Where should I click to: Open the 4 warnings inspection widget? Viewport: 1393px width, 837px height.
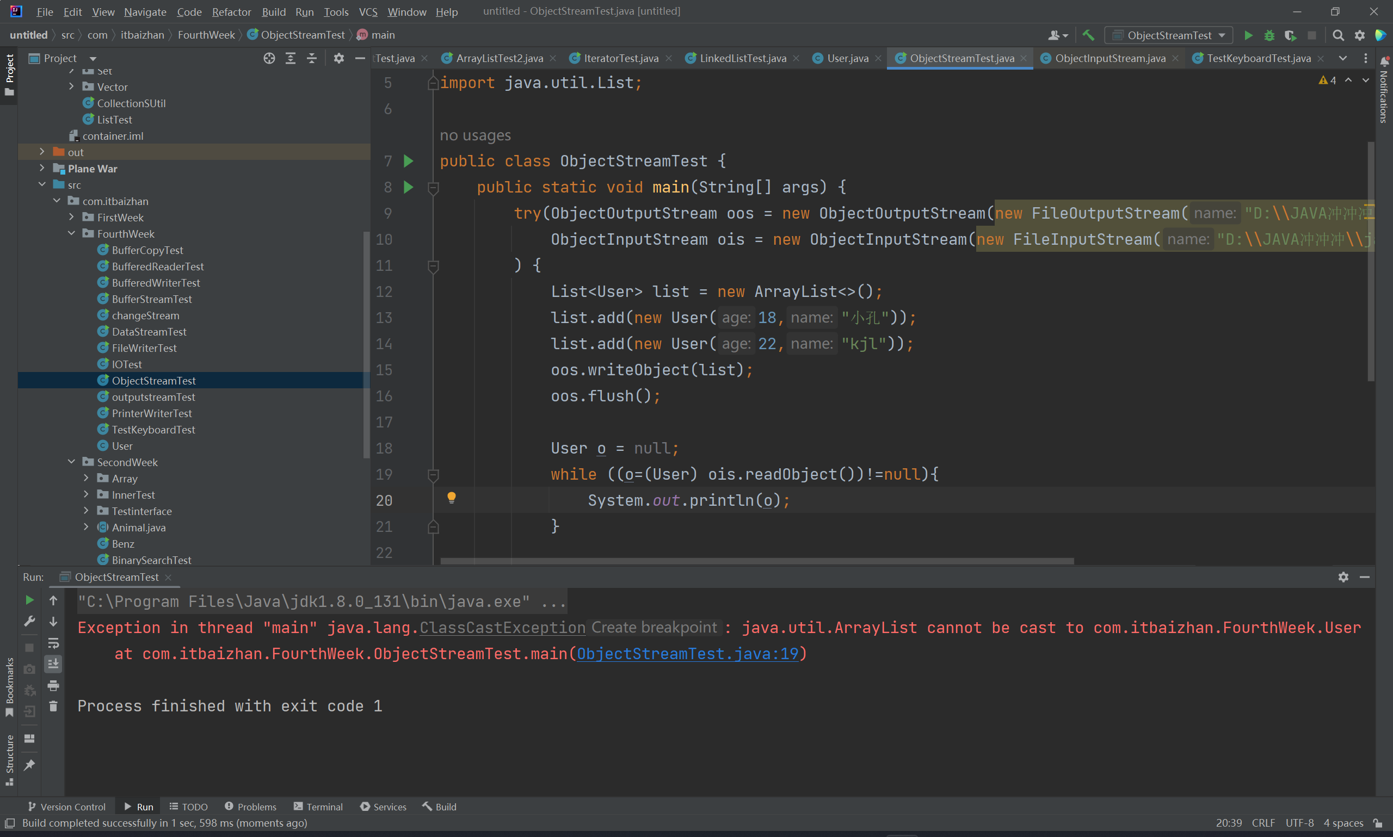[1328, 80]
